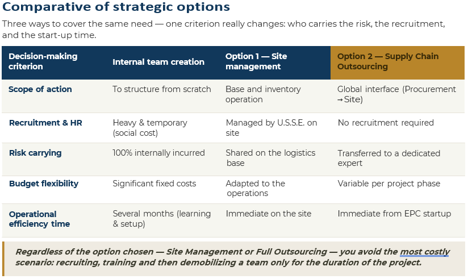Select the 'Managed by U.S.S.E. on site' cell

(271, 127)
